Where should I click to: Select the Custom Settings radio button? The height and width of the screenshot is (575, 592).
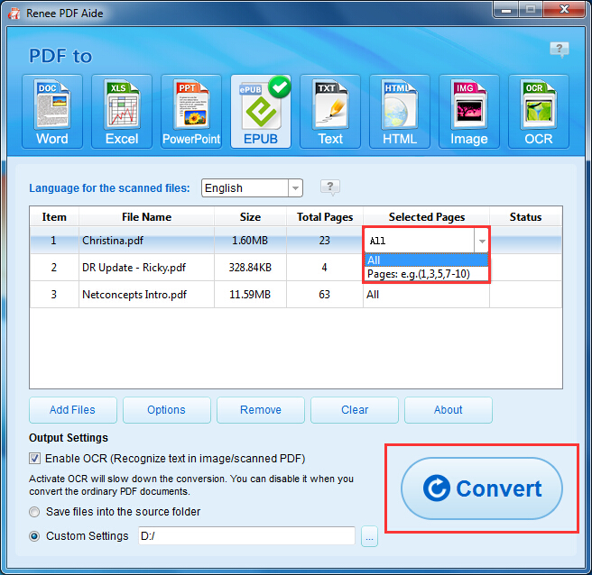(35, 536)
